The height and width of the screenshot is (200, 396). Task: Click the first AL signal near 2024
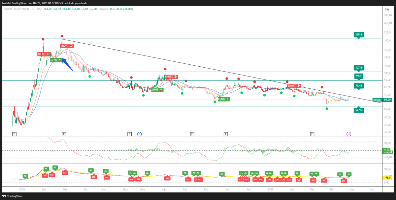click(x=25, y=176)
